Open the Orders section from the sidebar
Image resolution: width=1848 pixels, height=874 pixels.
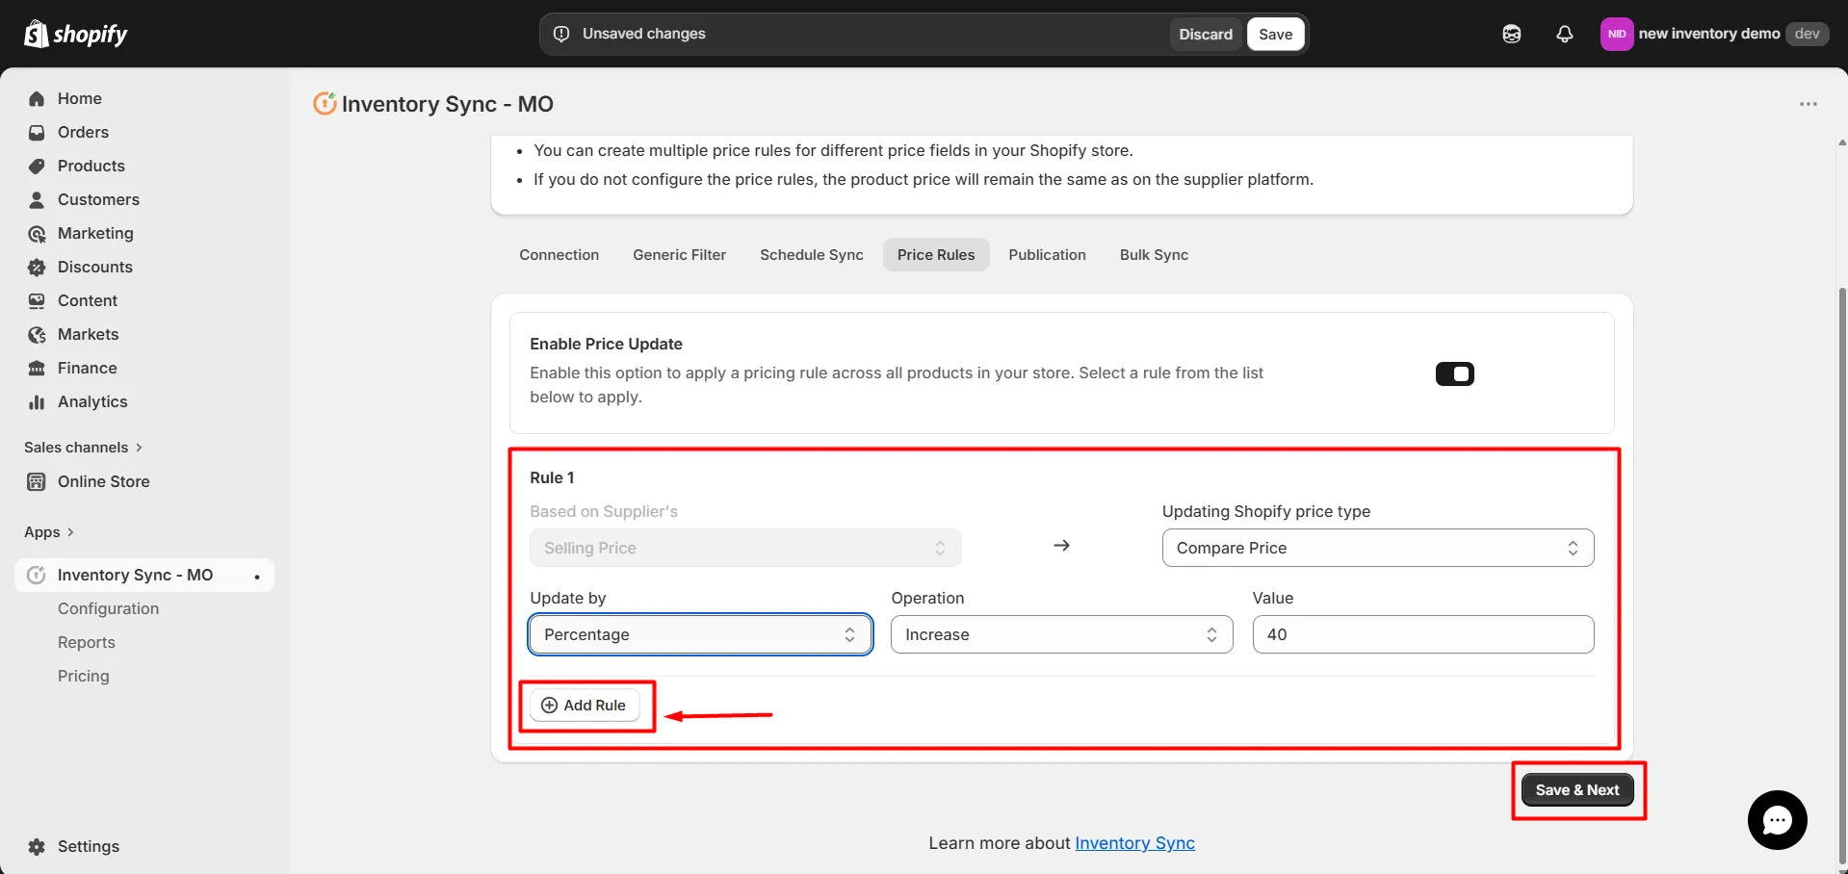click(x=82, y=132)
